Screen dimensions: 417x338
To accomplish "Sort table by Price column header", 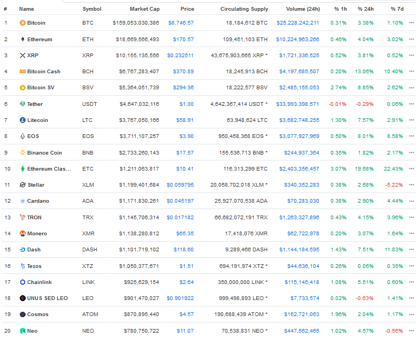I will 187,9.
